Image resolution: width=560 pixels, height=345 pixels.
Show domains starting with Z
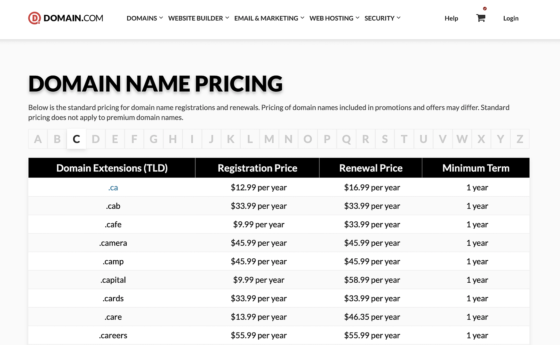pyautogui.click(x=520, y=139)
